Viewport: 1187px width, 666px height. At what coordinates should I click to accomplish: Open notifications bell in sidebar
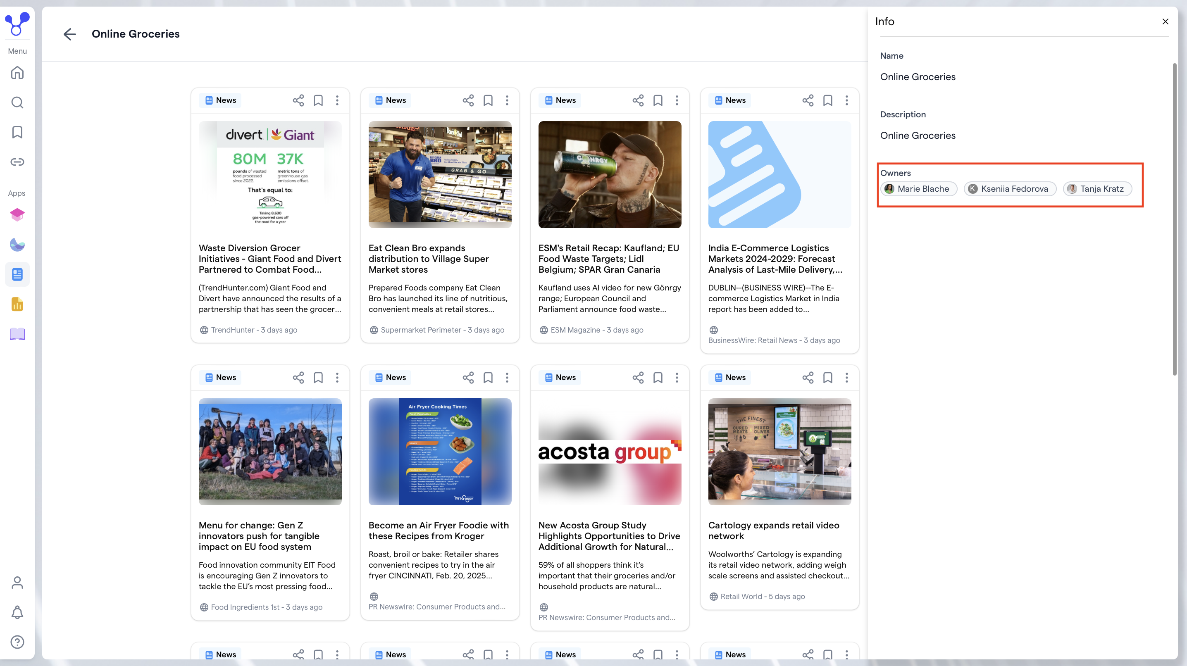tap(17, 612)
